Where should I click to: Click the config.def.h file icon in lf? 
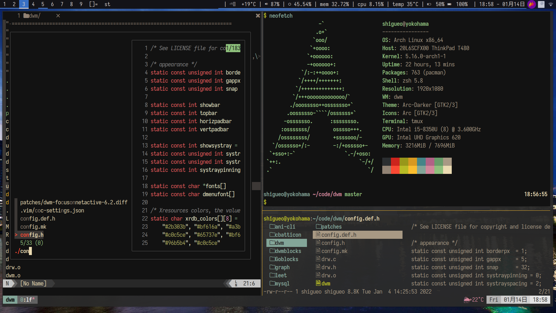(x=318, y=235)
